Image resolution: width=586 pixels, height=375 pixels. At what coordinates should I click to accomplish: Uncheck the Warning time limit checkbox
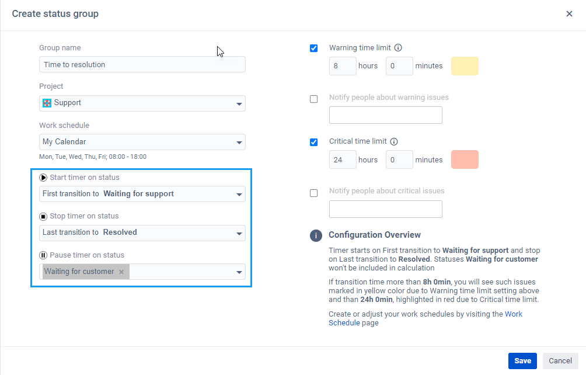314,48
